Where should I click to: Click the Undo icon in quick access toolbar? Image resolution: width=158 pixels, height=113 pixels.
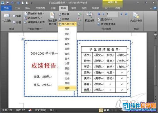pos(12,3)
